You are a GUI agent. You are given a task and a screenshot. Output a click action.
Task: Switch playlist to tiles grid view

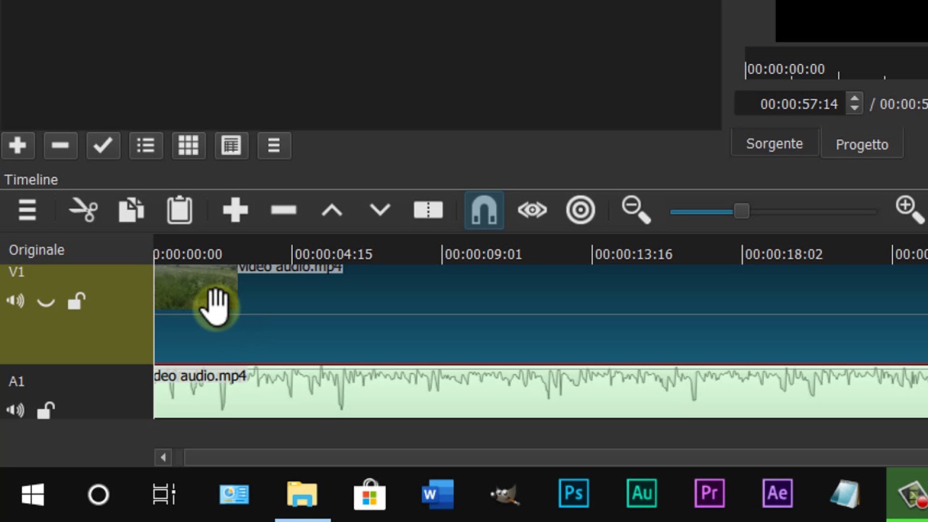pos(188,146)
